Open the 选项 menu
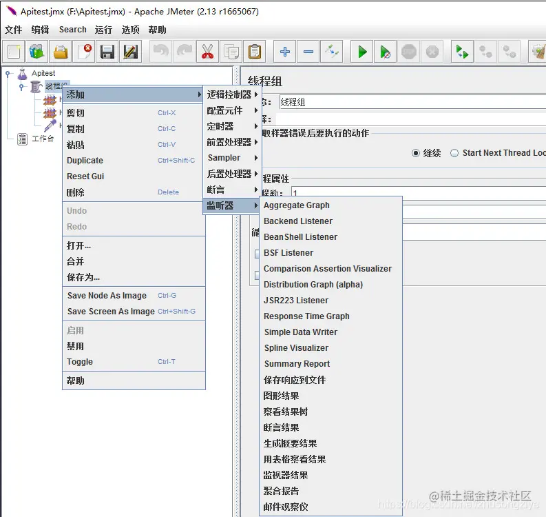This screenshot has height=517, width=546. pos(131,30)
